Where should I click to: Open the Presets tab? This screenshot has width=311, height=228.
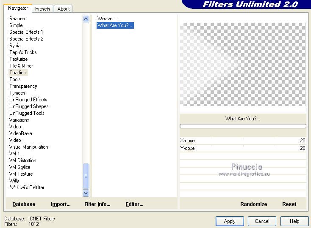click(x=43, y=9)
